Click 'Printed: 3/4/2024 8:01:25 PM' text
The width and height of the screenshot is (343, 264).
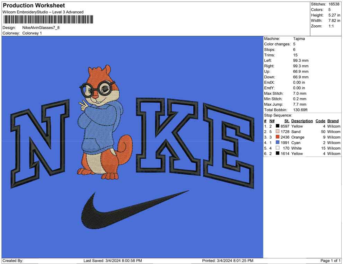click(228, 261)
